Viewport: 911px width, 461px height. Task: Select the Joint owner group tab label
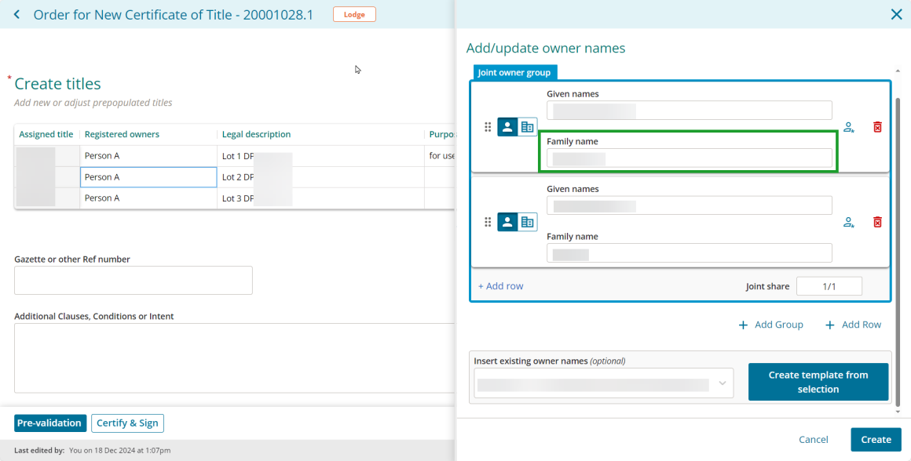coord(516,72)
